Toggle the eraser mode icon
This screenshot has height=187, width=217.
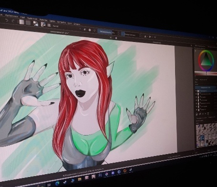pyautogui.click(x=84, y=30)
